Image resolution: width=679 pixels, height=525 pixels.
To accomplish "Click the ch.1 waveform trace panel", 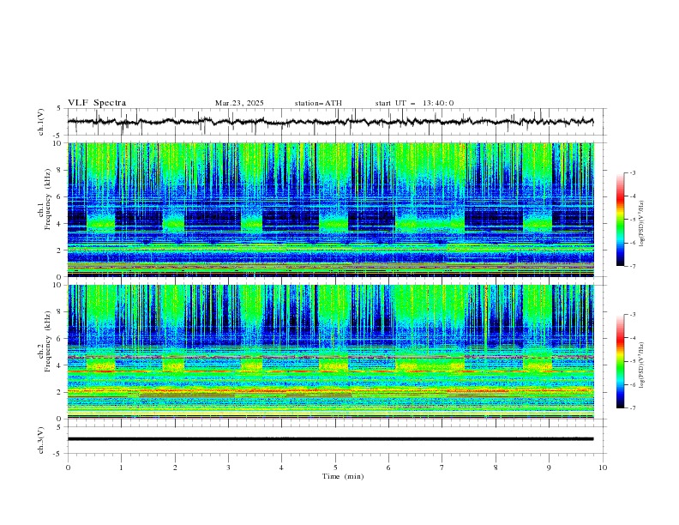I will 336,122.
